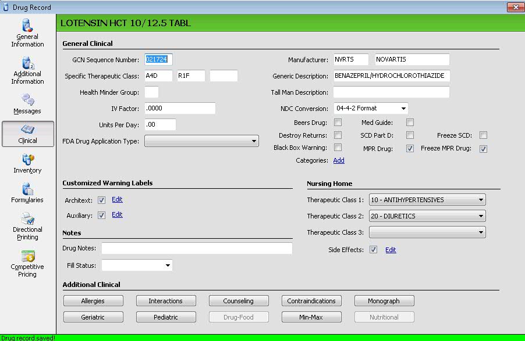Uncheck the Side Effects checkbox
Image resolution: width=525 pixels, height=341 pixels.
point(373,249)
